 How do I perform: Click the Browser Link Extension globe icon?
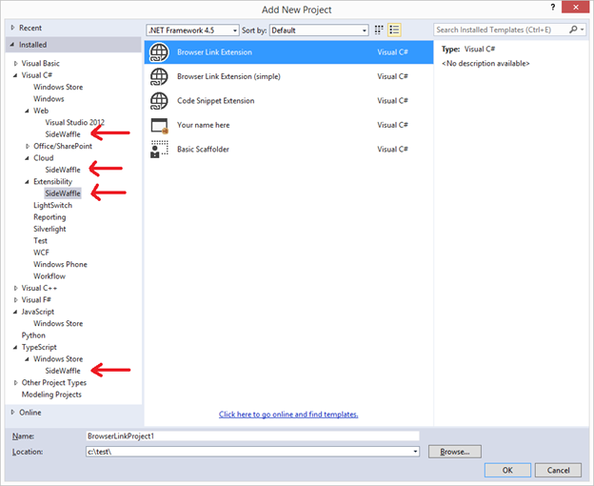tap(159, 52)
